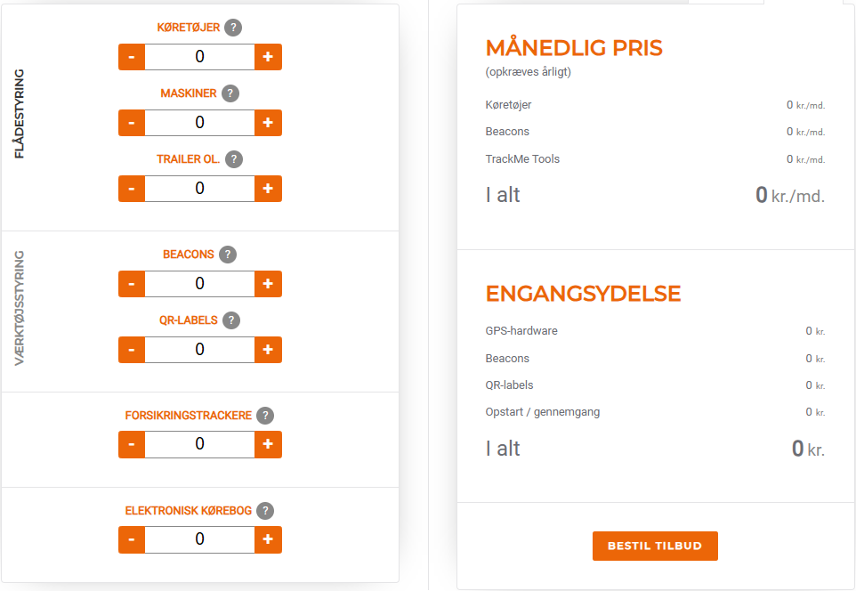Click the QR-Labels help icon
856x591 pixels.
pos(231,320)
